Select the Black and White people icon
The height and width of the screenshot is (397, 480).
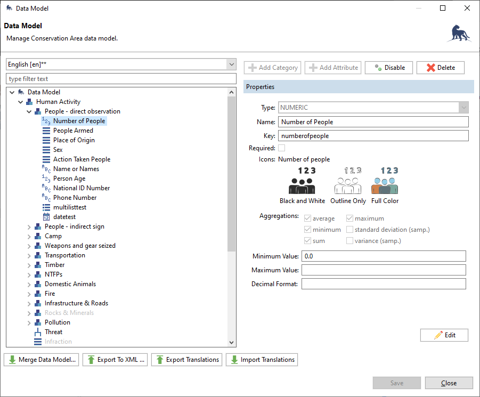coord(302,181)
